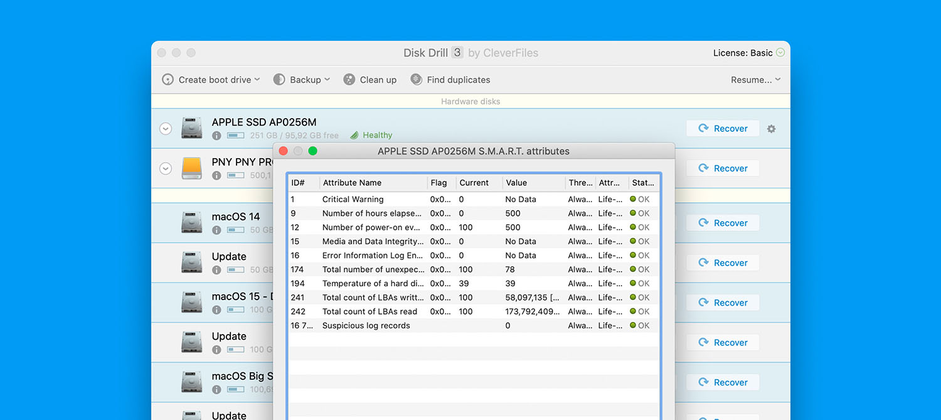Open info for APPLE SSD AP0256M
This screenshot has width=941, height=420.
click(216, 136)
